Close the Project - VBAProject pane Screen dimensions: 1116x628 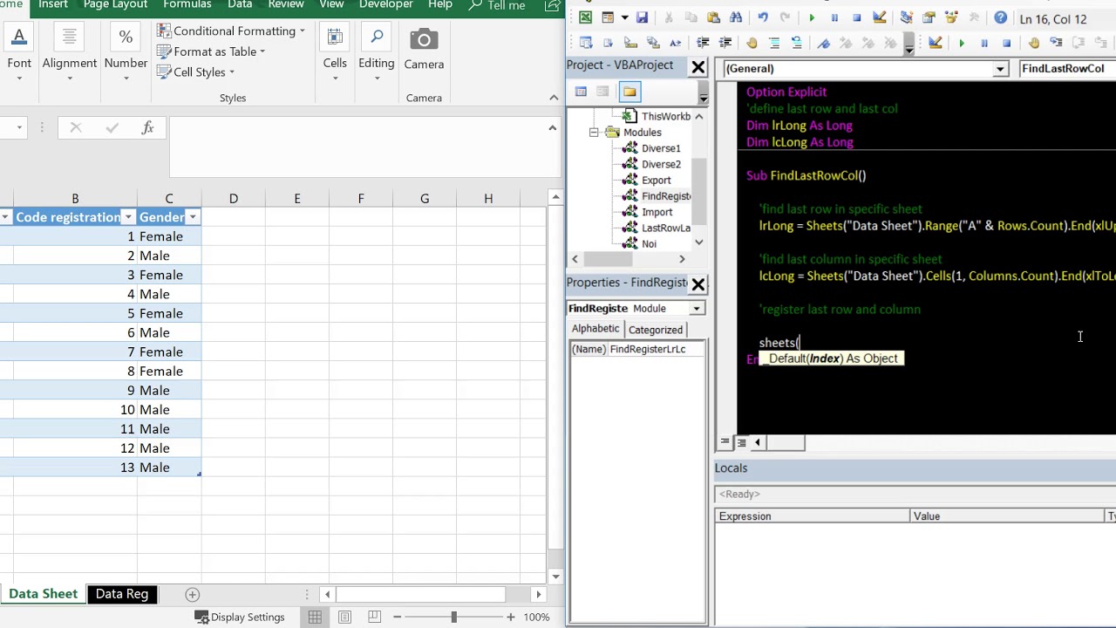[x=698, y=66]
